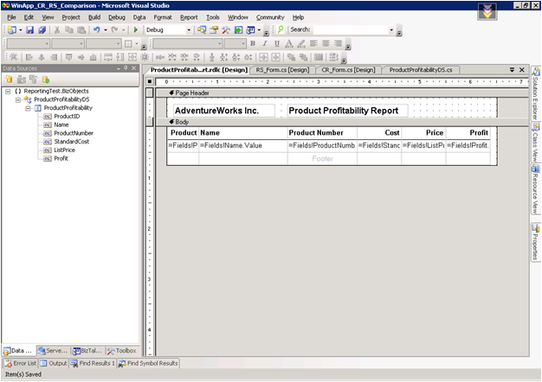Click Send to Back layout icon
Screen dimensions: 542x382
(x=304, y=57)
